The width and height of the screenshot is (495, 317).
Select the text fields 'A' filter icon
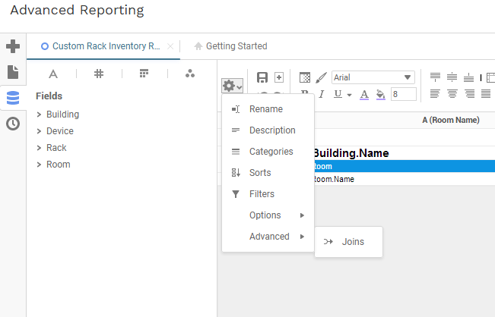point(53,74)
